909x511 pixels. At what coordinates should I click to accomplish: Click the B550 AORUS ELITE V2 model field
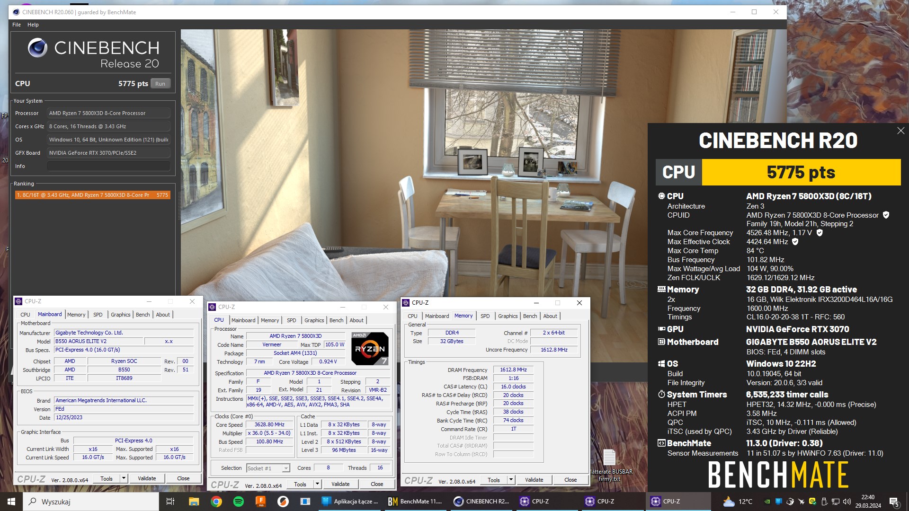(x=98, y=341)
